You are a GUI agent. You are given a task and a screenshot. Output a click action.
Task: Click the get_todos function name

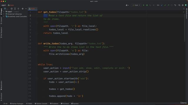(50, 12)
